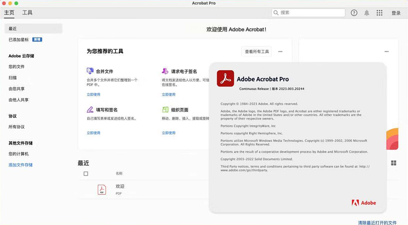Viewport: 408px width, 225px height.
Task: Open the notifications bell icon
Action: 367,13
